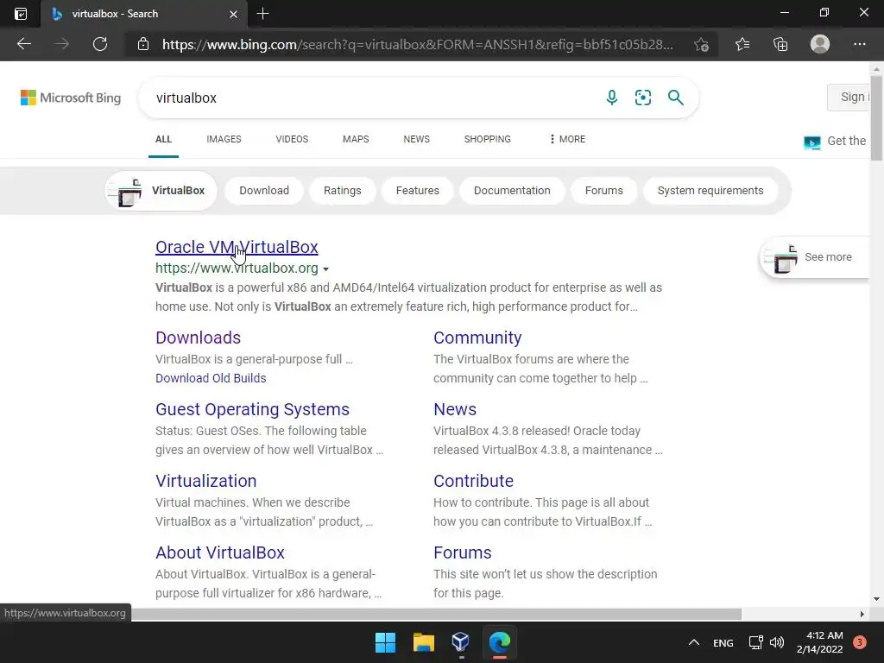884x663 pixels.
Task: Open volume control tray icon
Action: (777, 642)
